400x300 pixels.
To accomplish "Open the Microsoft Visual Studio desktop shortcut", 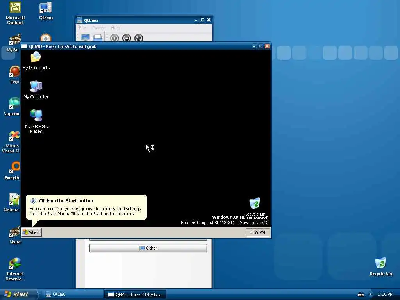I will click(11, 141).
